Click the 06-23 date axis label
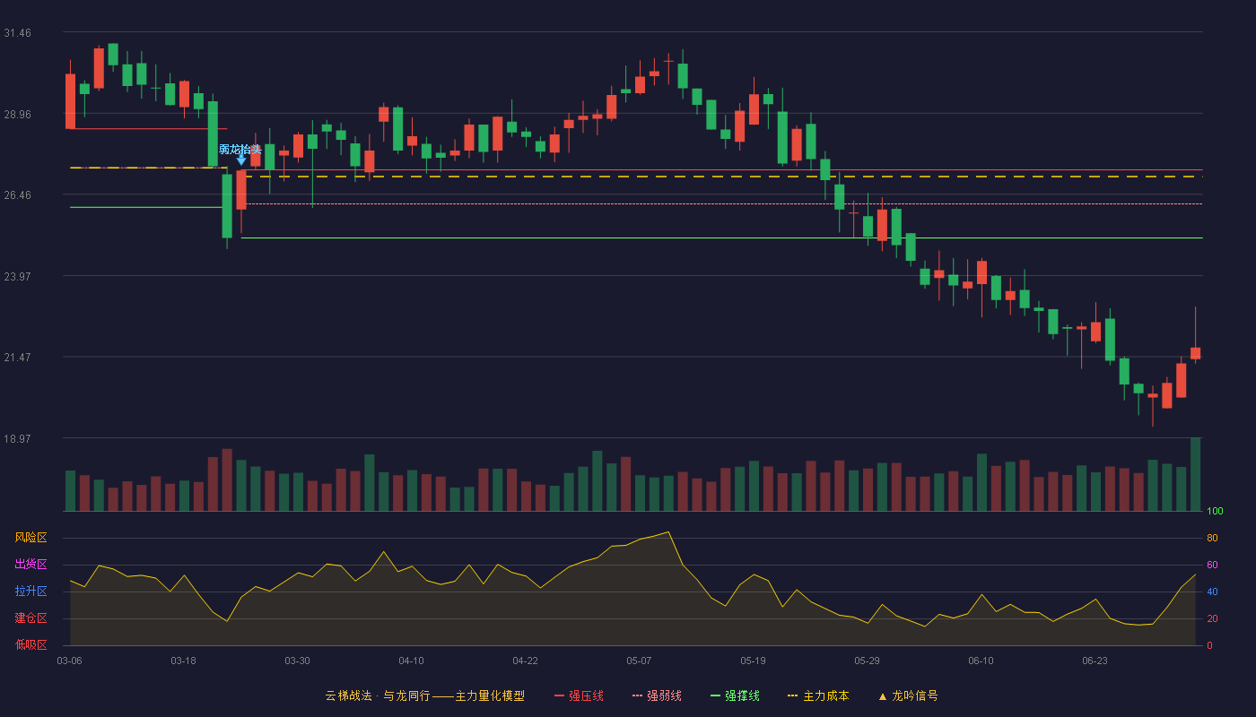1256x717 pixels. tap(1095, 661)
